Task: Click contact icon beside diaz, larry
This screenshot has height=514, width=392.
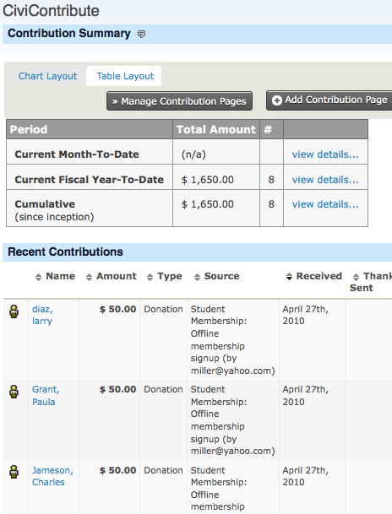Action: (x=14, y=311)
